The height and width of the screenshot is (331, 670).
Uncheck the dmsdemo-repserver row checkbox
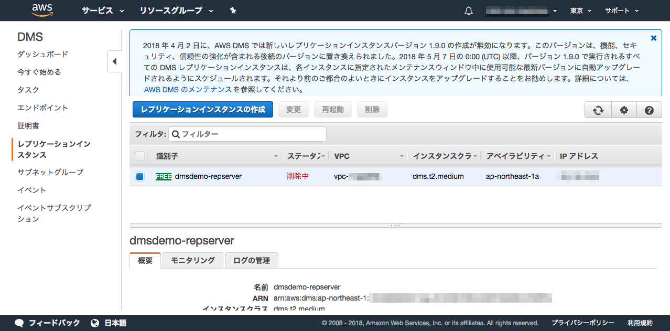140,177
